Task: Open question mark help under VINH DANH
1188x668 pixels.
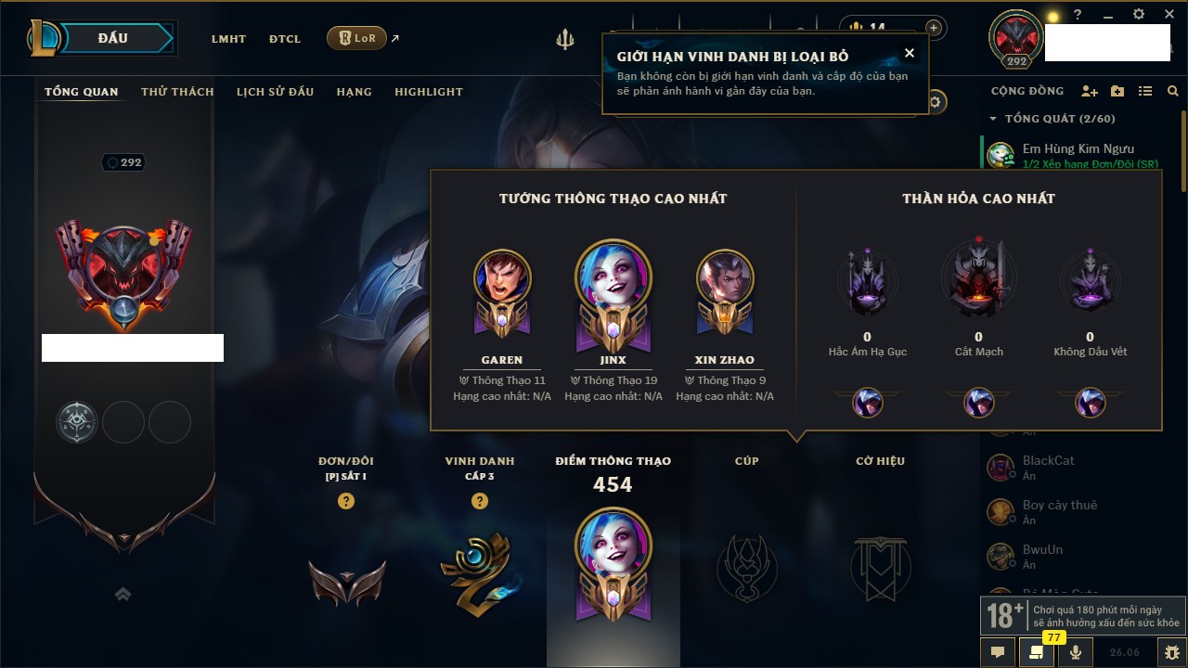Action: (480, 501)
